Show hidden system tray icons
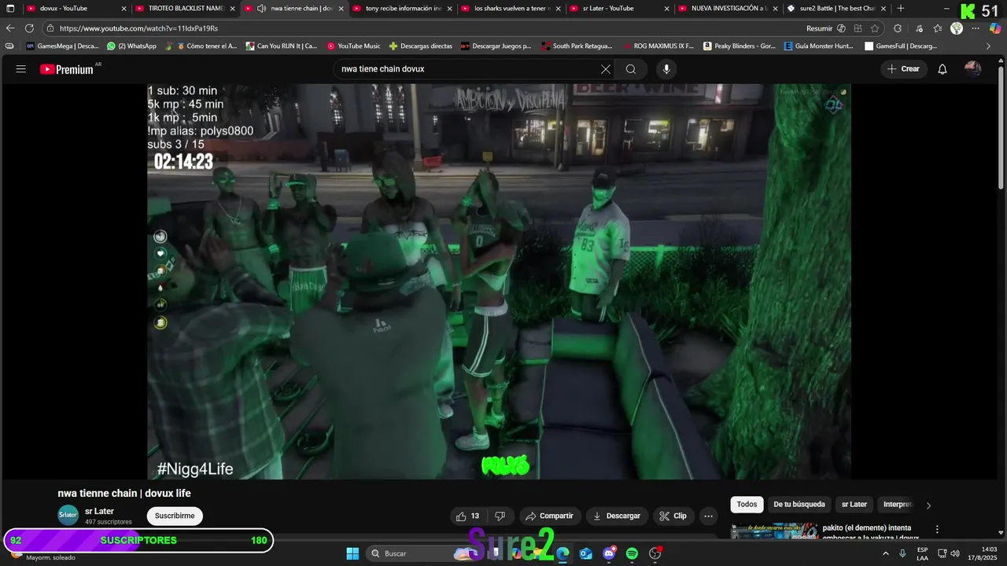The width and height of the screenshot is (1007, 566). tap(886, 553)
